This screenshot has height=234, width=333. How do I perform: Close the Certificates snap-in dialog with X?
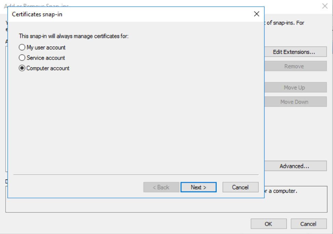(256, 14)
